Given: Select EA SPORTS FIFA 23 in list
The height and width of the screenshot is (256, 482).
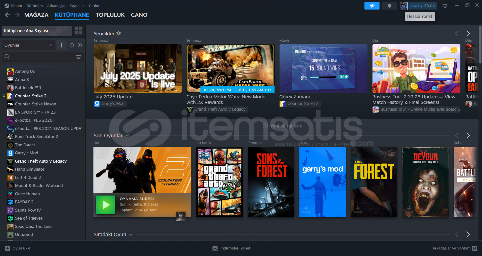Looking at the screenshot, I should [35, 112].
